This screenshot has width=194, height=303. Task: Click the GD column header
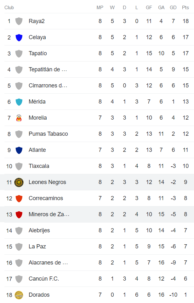coord(173,8)
